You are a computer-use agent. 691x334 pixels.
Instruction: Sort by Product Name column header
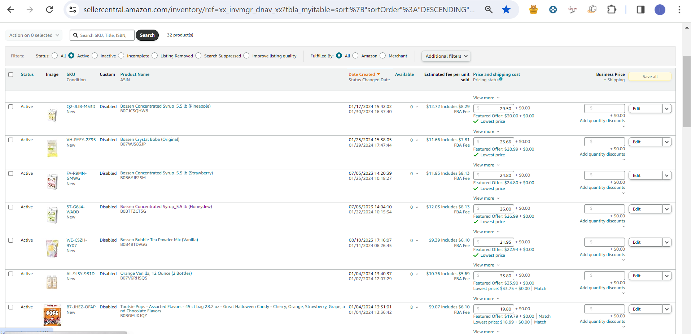(x=135, y=74)
